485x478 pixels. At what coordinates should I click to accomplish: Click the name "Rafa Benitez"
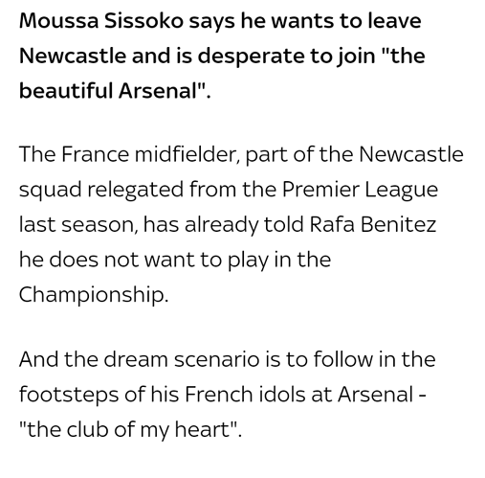point(373,224)
